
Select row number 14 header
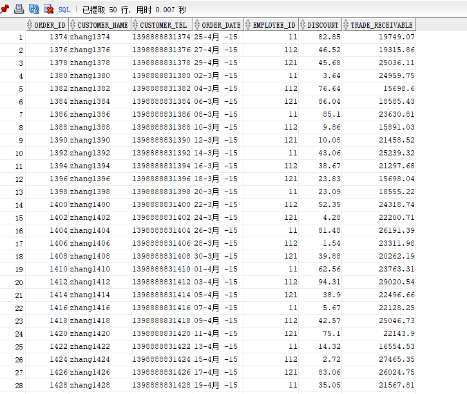click(x=13, y=205)
